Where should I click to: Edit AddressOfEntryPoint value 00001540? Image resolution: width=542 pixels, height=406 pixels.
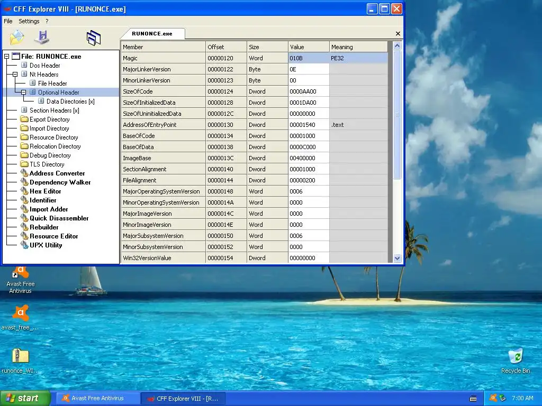tap(309, 125)
